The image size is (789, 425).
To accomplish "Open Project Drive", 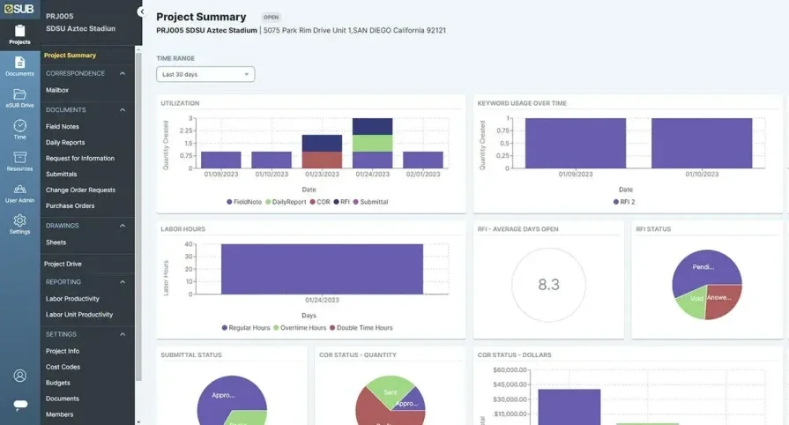I will [x=63, y=264].
